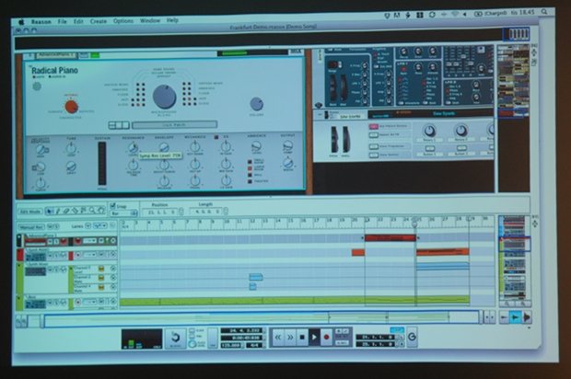Click the Radical Piano Volume knob

(256, 104)
